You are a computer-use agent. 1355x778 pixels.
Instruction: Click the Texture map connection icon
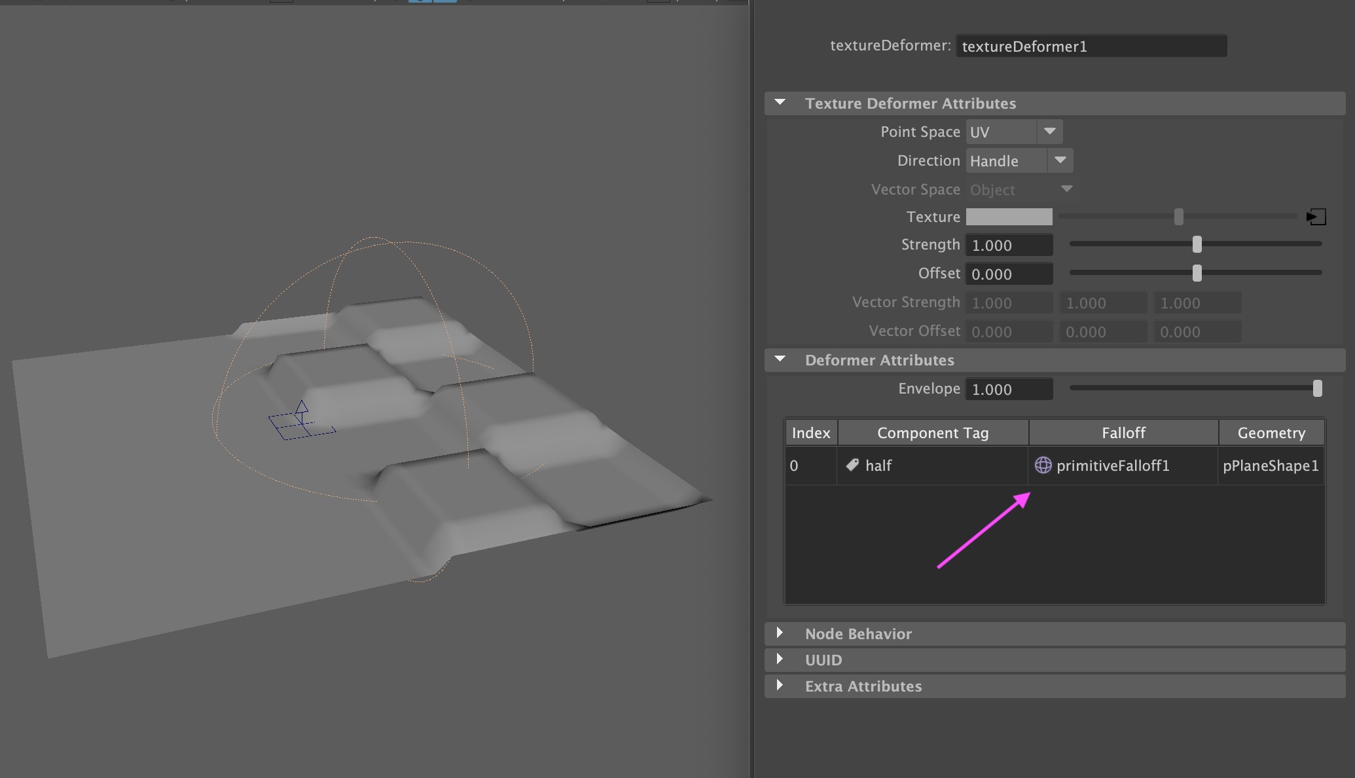click(x=1316, y=217)
